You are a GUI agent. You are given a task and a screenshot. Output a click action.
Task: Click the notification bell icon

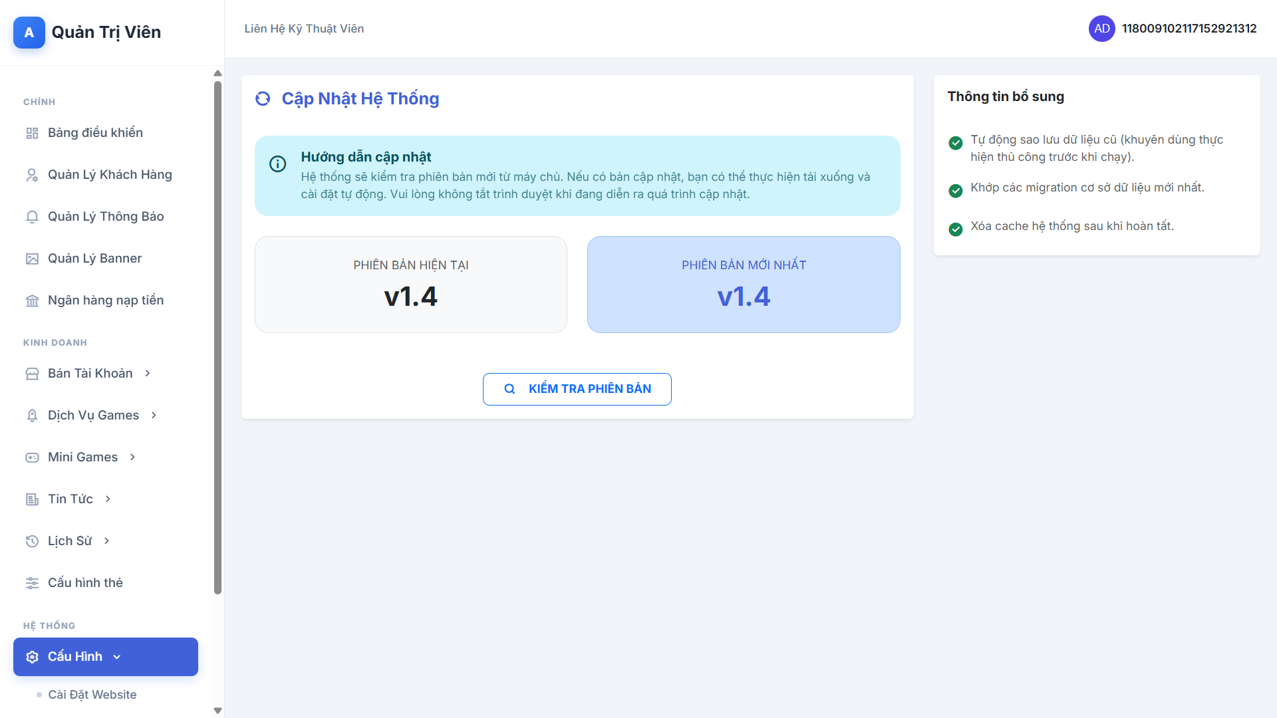pyautogui.click(x=32, y=217)
